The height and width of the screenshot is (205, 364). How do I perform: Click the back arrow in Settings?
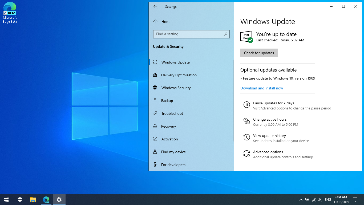pos(155,6)
